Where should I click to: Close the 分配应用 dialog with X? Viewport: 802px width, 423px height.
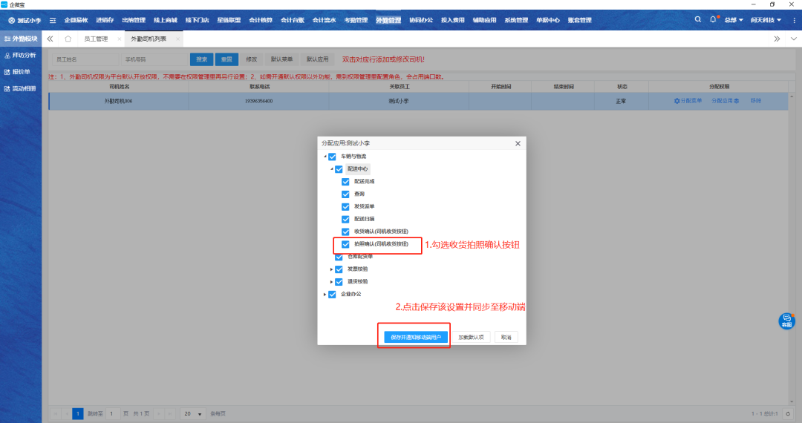pyautogui.click(x=518, y=142)
